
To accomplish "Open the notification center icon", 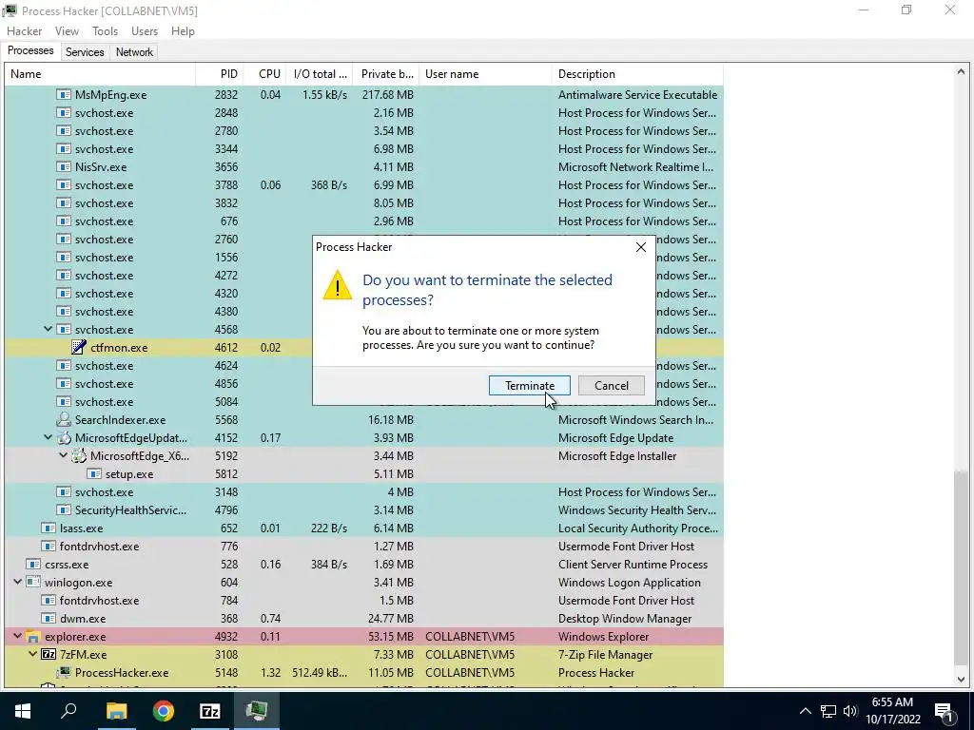I will click(x=945, y=711).
